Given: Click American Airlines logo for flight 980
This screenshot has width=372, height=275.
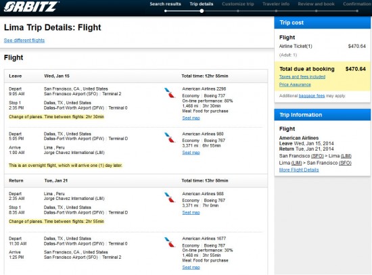Looking at the screenshot, I should click(170, 138).
